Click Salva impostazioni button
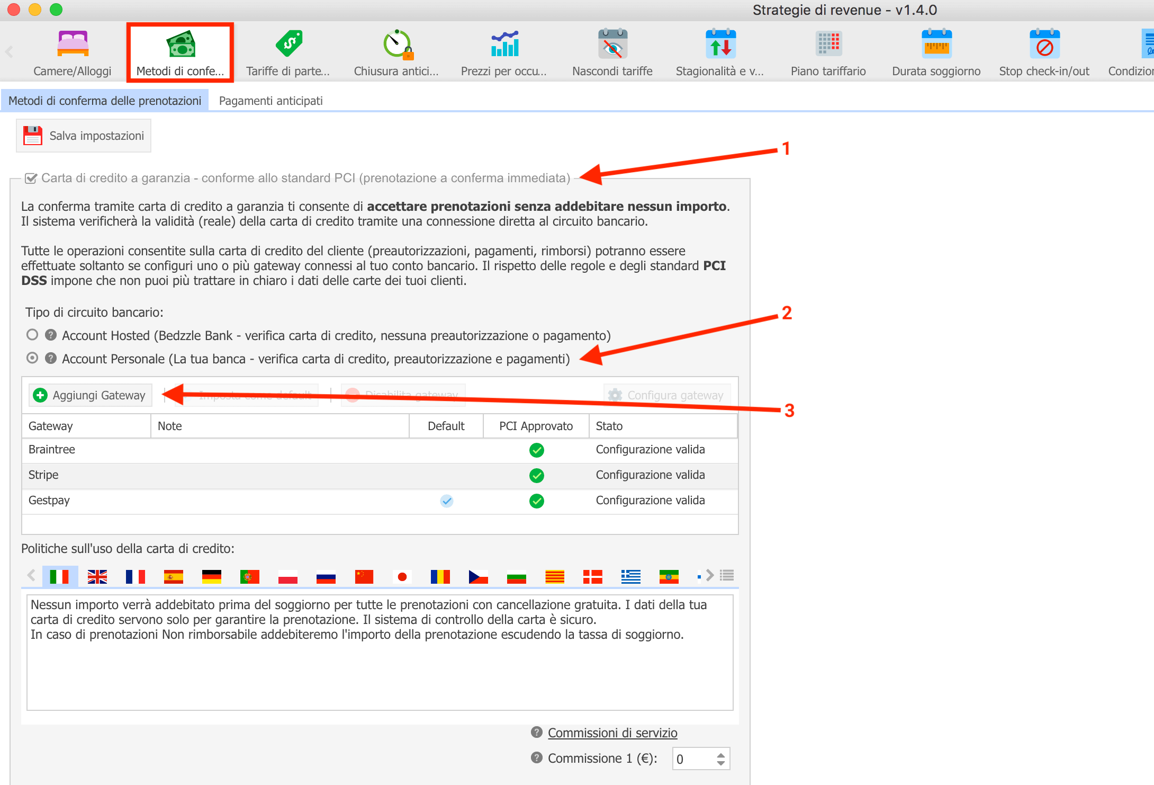This screenshot has width=1154, height=785. click(x=84, y=136)
